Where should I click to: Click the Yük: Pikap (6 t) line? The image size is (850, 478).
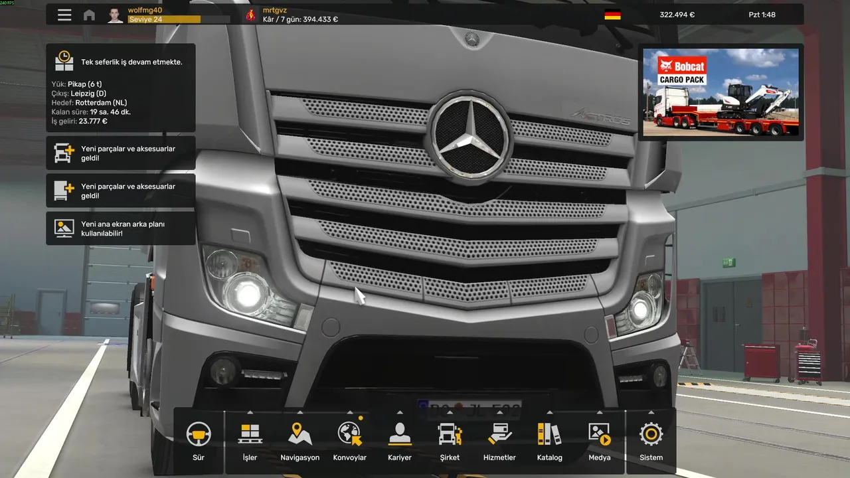(76, 84)
